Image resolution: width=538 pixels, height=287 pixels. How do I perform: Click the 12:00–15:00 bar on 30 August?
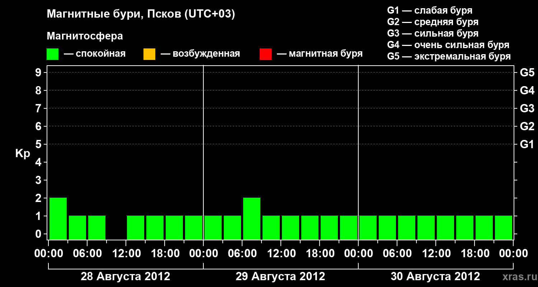445,227
